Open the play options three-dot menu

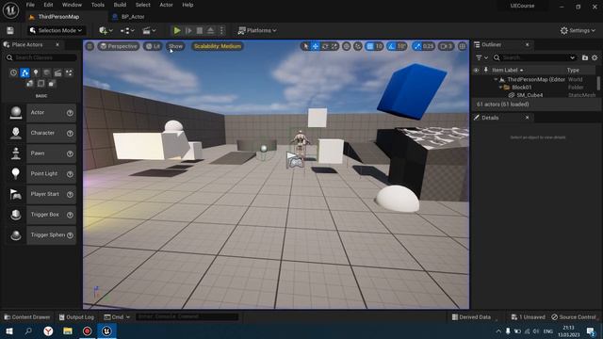coord(221,30)
